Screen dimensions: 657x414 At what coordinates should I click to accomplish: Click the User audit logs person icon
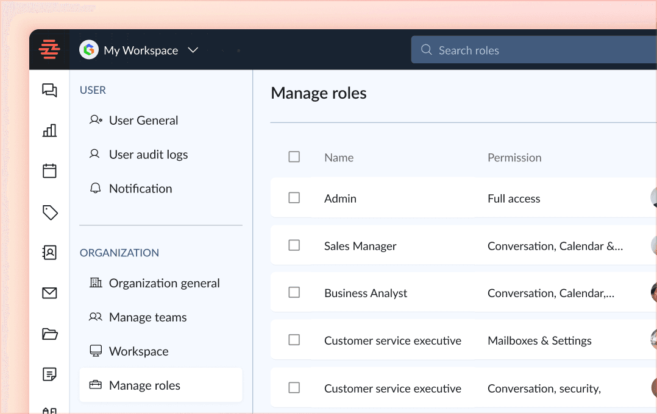[x=94, y=154]
